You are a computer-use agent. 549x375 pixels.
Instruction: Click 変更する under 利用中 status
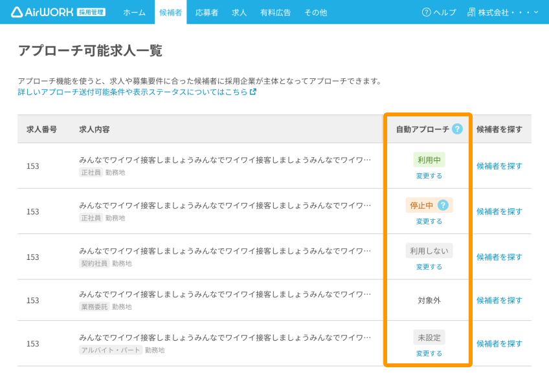(x=429, y=176)
